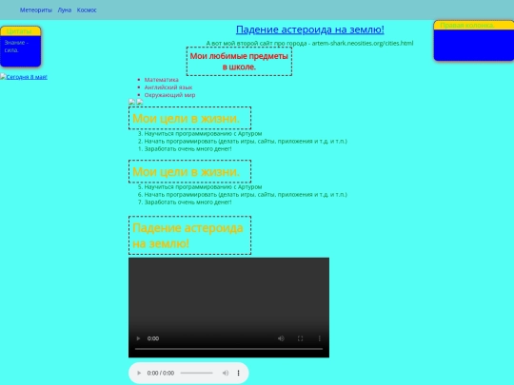Click the Правая колонка header

(x=474, y=26)
